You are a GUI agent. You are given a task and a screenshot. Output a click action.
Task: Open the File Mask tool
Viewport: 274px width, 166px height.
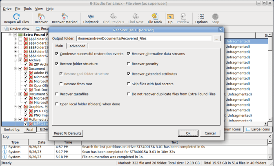155,17
